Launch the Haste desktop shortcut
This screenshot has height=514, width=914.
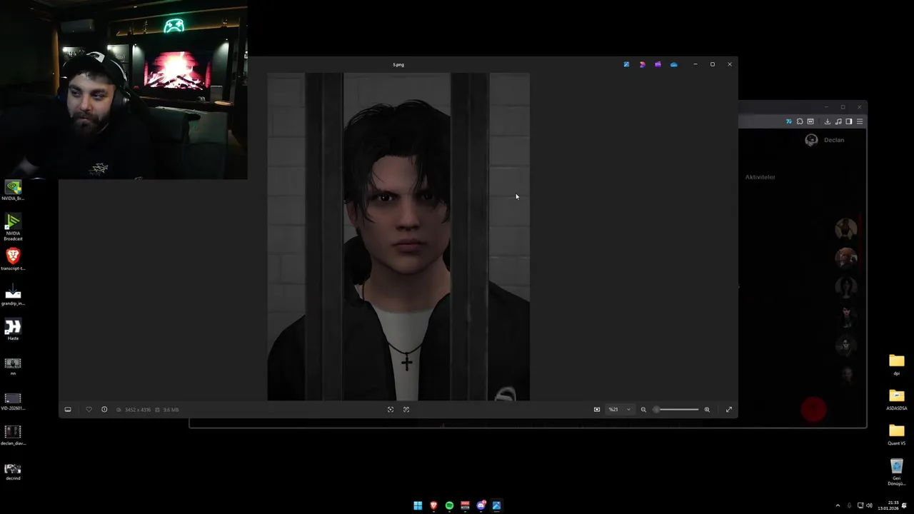pos(13,330)
